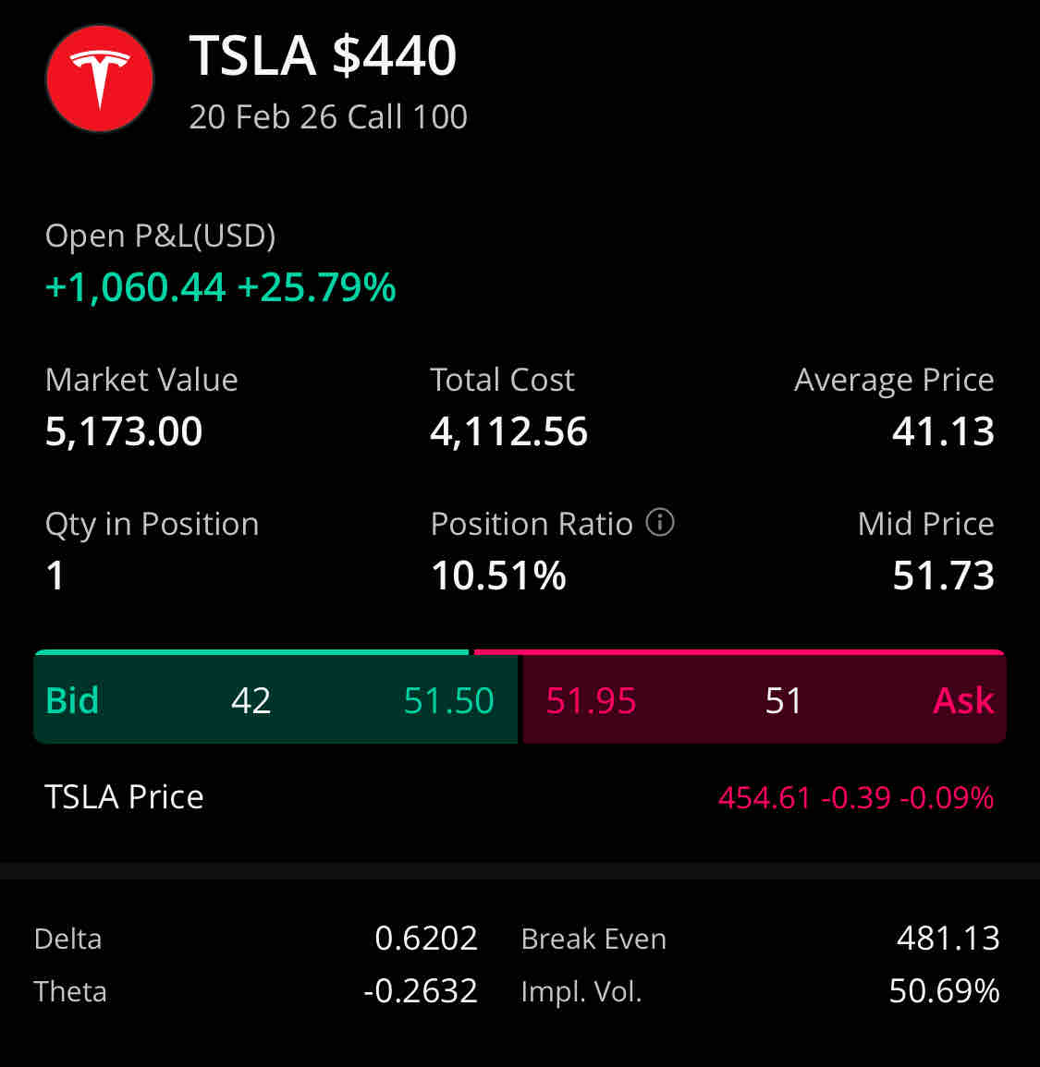The image size is (1040, 1067).
Task: Click the Qty in Position value
Action: 55,576
